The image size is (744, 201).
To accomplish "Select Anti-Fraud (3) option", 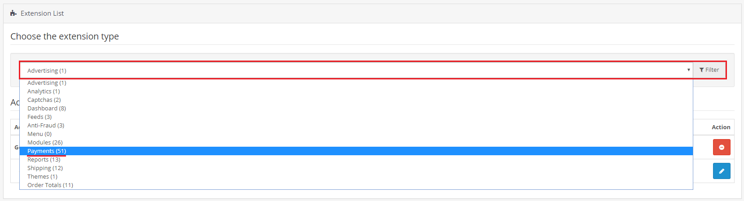I will (x=46, y=126).
